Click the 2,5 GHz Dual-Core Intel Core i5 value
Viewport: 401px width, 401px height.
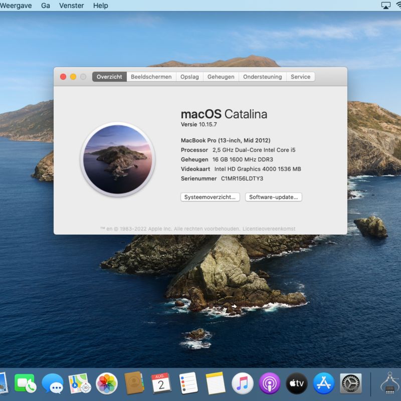tap(254, 150)
